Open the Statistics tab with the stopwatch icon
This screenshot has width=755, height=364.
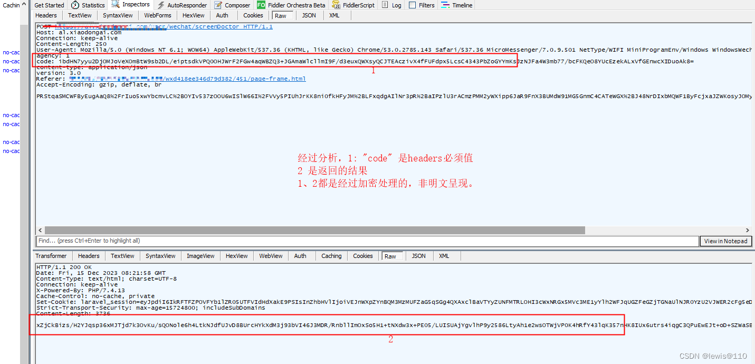88,5
